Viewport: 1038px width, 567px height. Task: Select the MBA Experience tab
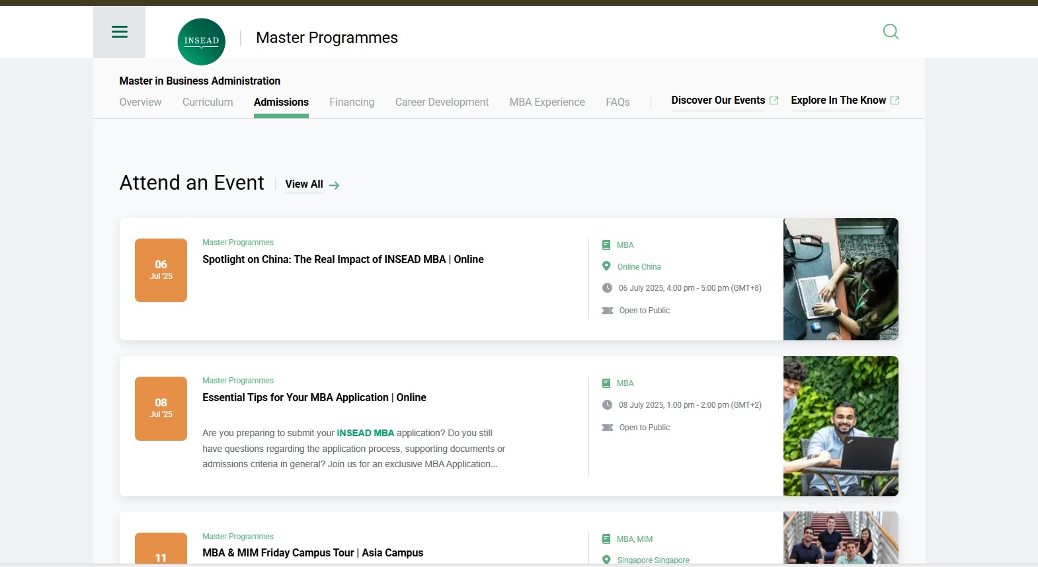click(547, 102)
